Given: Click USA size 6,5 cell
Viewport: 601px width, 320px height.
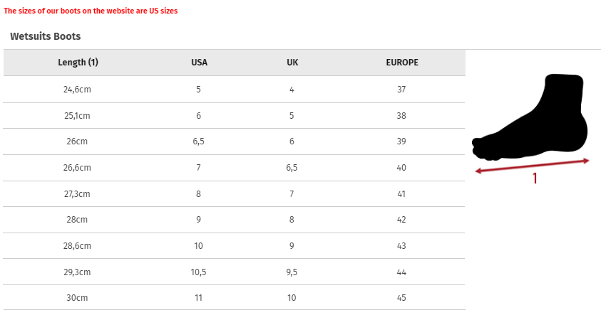Looking at the screenshot, I should click(x=198, y=142).
